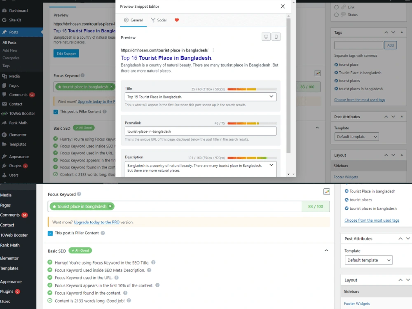Open the Title variables dropdown arrow

coord(272,97)
